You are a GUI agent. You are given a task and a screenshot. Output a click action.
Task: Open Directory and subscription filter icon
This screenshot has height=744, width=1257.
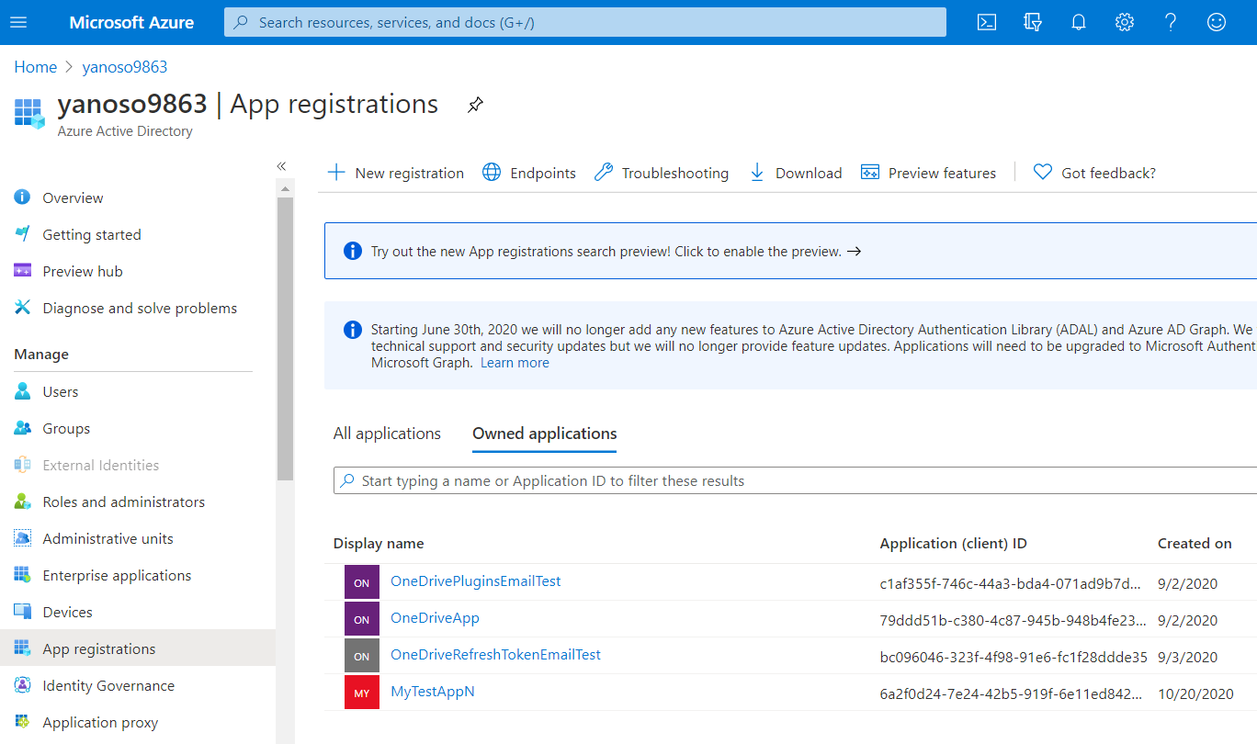1033,22
